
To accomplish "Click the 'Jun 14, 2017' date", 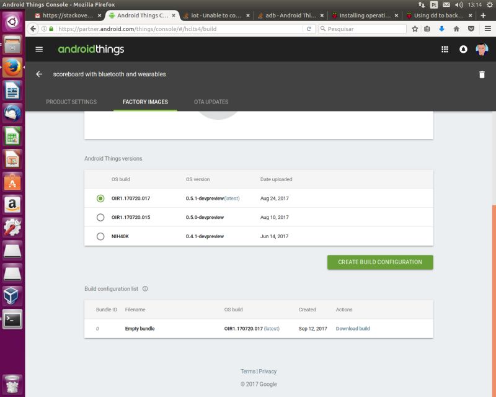I will [x=274, y=236].
